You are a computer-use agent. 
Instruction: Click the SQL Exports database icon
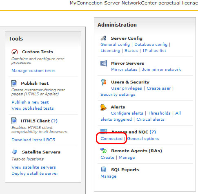pyautogui.click(x=104, y=169)
